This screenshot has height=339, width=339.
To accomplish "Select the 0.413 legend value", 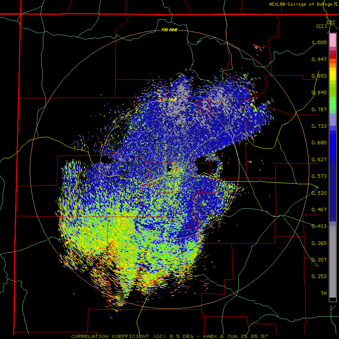I will (319, 226).
